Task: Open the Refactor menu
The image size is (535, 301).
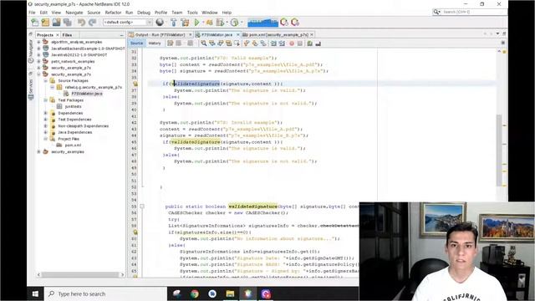Action: [x=113, y=13]
